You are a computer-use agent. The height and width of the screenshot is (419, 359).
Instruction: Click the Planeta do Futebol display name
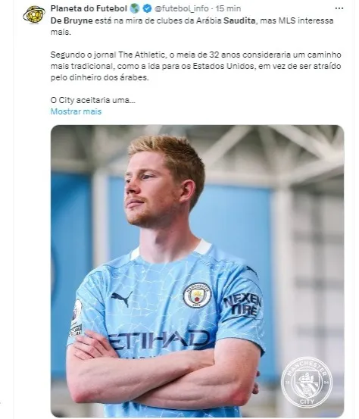pyautogui.click(x=89, y=8)
